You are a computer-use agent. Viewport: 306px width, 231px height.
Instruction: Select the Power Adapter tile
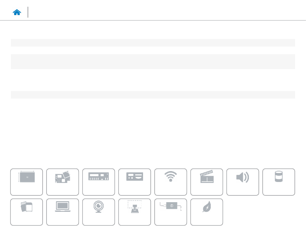pos(171,212)
